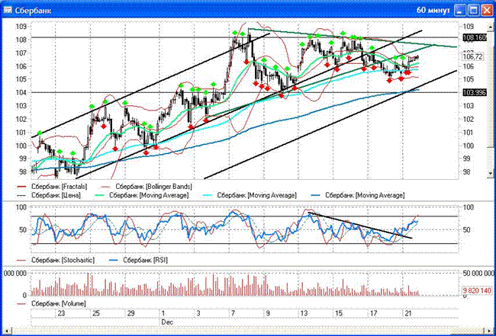The width and height of the screenshot is (496, 336).
Task: Click the date label 21 on the time axis
Action: [x=408, y=314]
